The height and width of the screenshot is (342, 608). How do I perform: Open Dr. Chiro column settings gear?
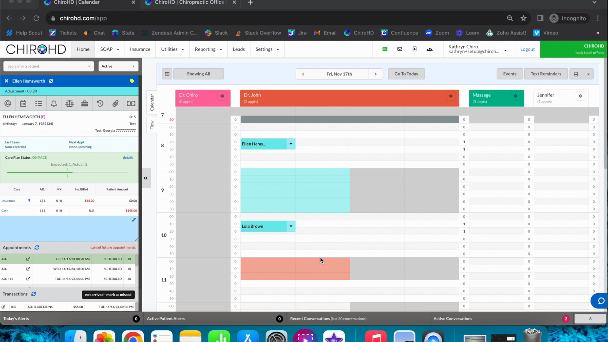(x=222, y=96)
